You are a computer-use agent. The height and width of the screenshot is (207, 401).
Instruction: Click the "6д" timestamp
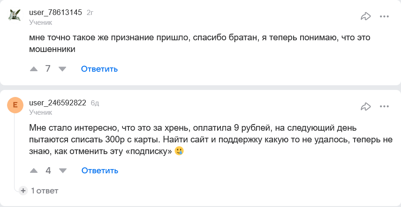(95, 103)
